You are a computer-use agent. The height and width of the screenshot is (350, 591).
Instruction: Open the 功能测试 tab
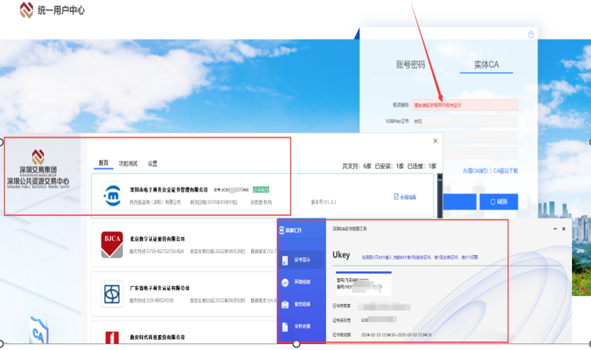tap(128, 164)
